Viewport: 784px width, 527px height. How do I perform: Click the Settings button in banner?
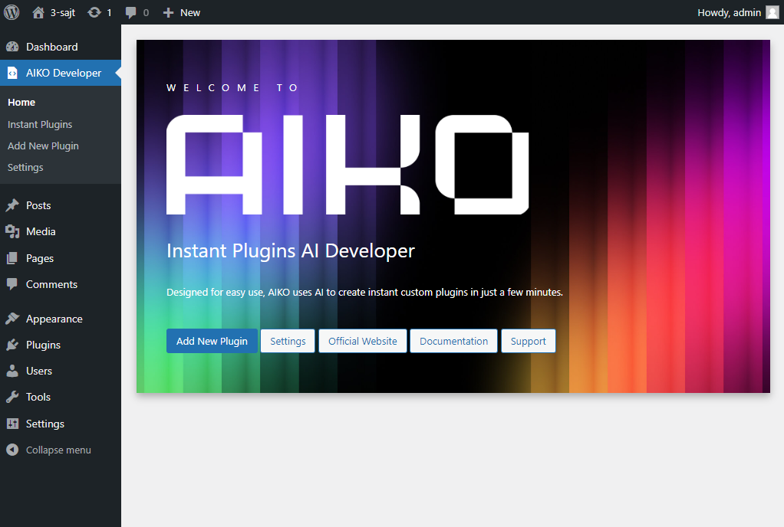288,341
